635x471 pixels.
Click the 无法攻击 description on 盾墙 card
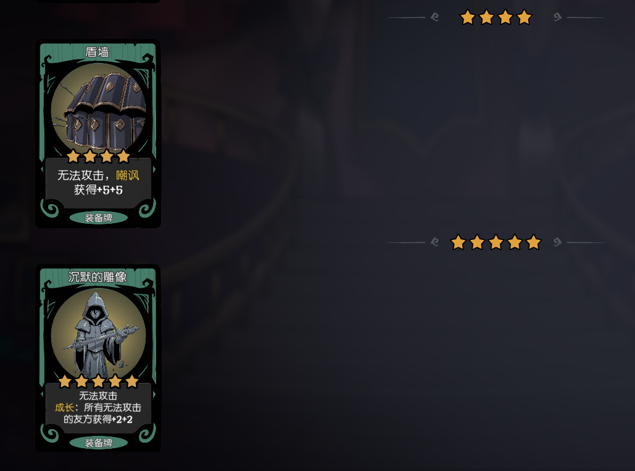[81, 175]
